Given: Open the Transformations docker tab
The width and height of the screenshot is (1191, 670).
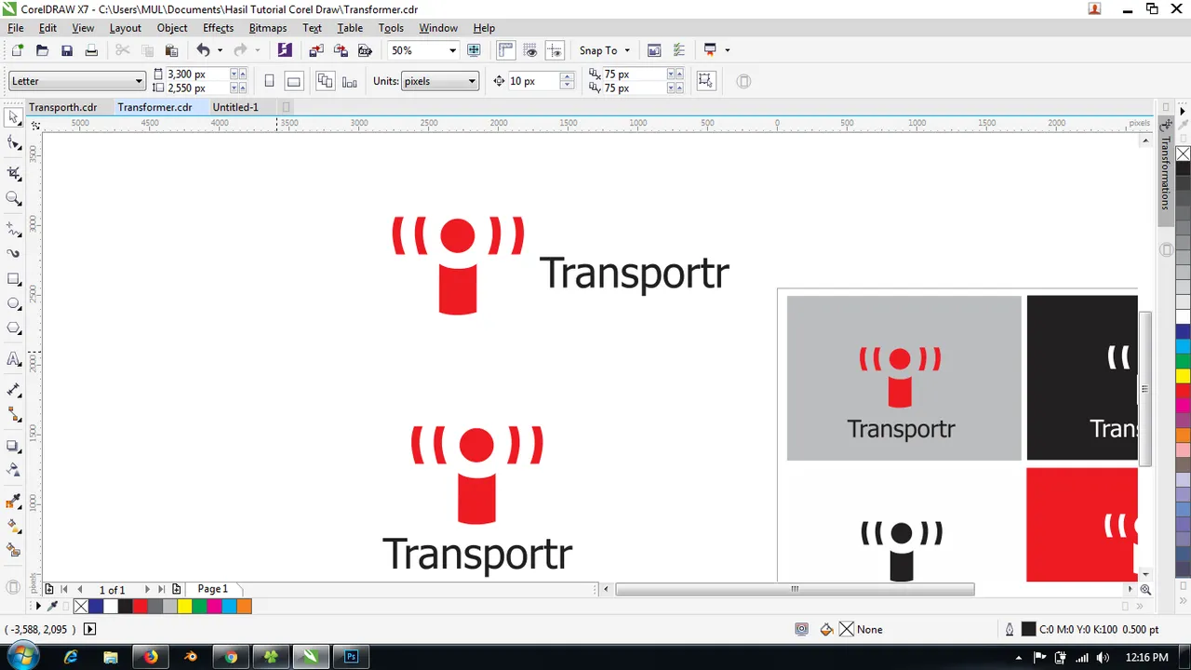Looking at the screenshot, I should click(1165, 172).
